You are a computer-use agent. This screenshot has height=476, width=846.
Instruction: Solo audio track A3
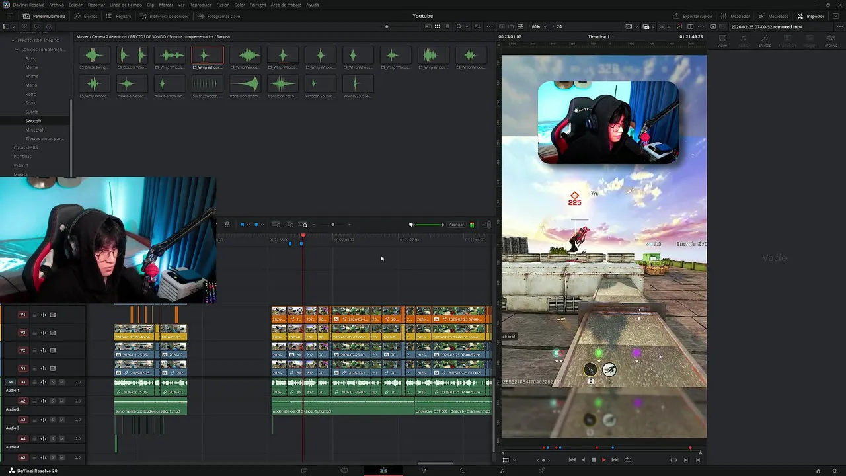(53, 419)
